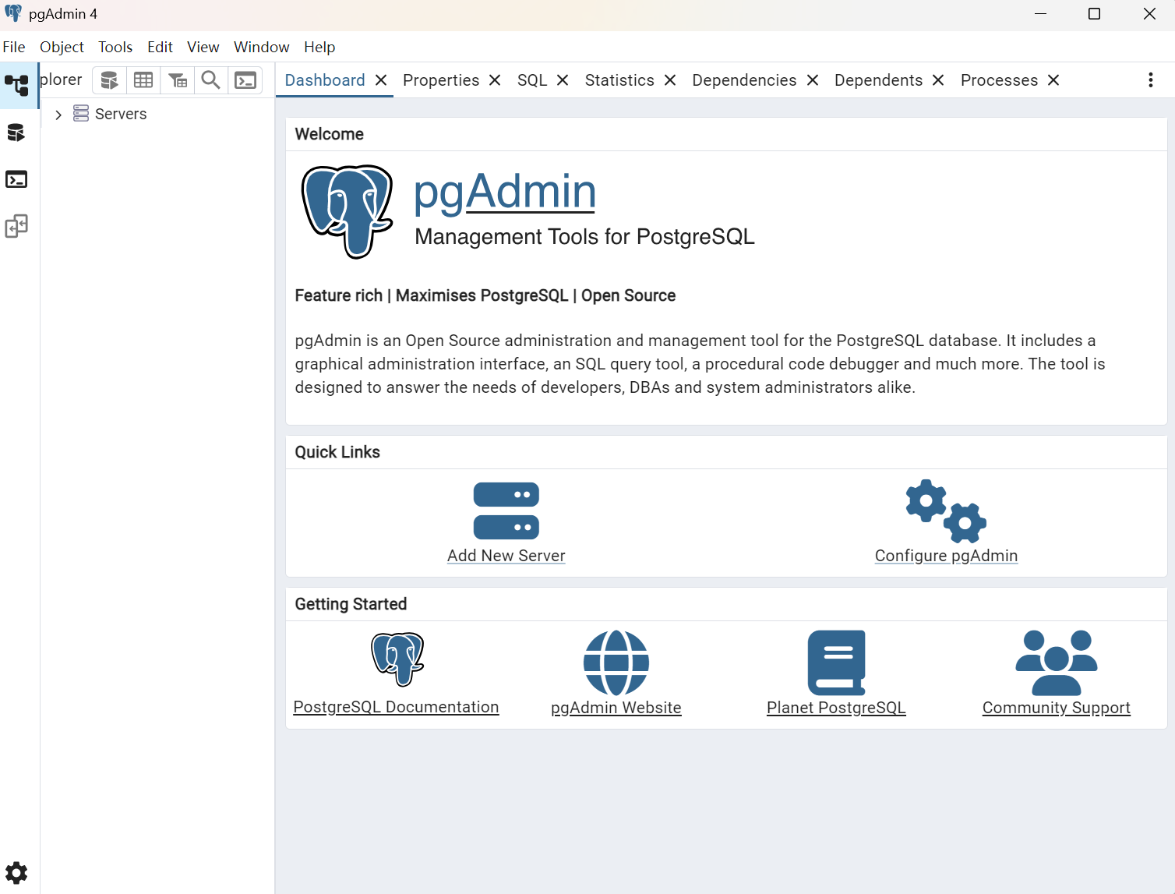Open the View menu
Viewport: 1175px width, 894px height.
[203, 47]
